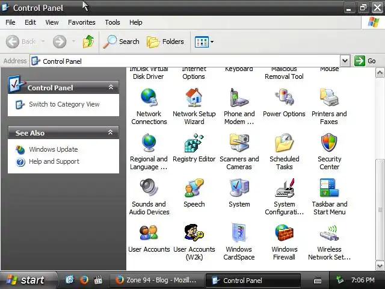The image size is (385, 289).
Task: Click the Back navigation button
Action: click(21, 42)
